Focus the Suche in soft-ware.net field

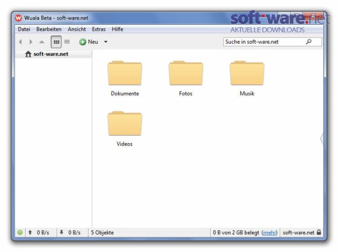[x=272, y=42]
